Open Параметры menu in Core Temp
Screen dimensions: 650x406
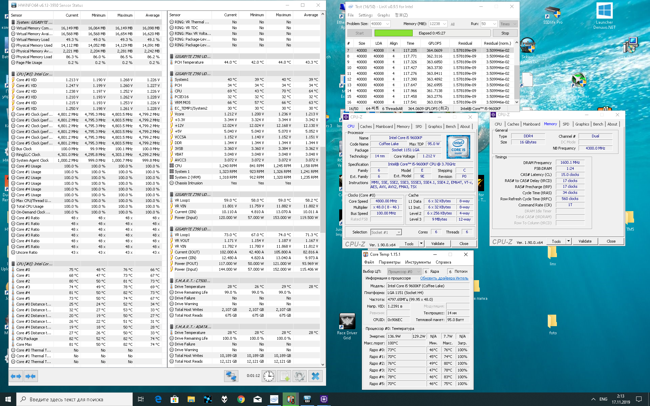pos(389,262)
